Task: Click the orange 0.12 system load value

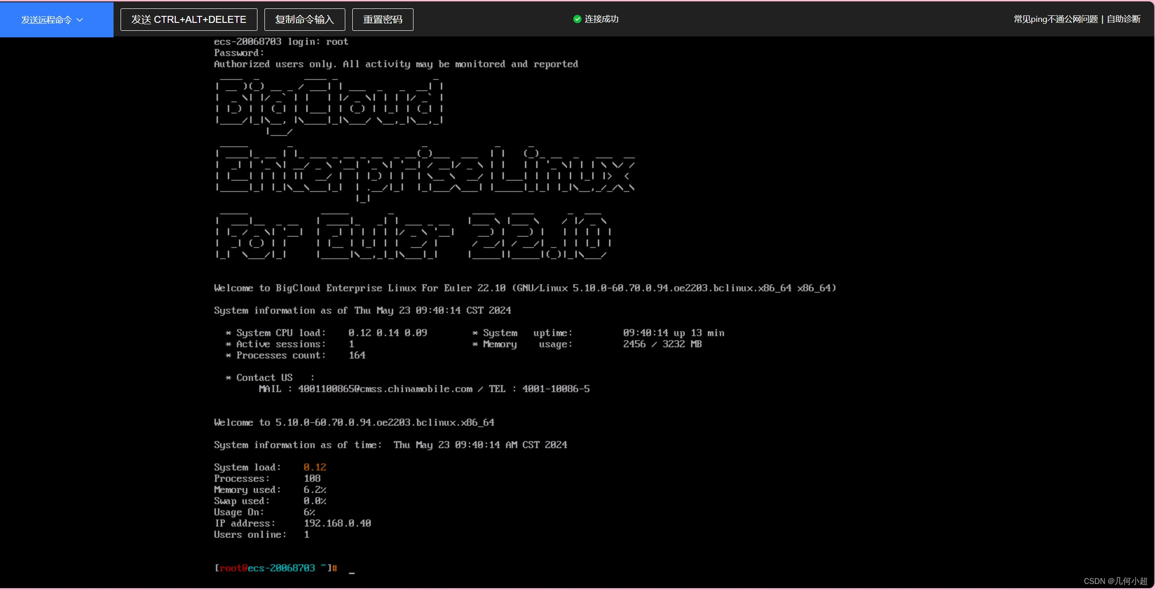Action: tap(314, 467)
